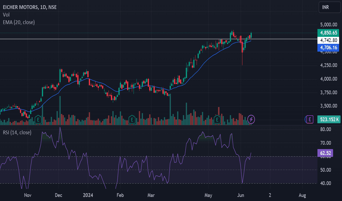
Task: Click the 2024 label on time axis
Action: point(88,195)
